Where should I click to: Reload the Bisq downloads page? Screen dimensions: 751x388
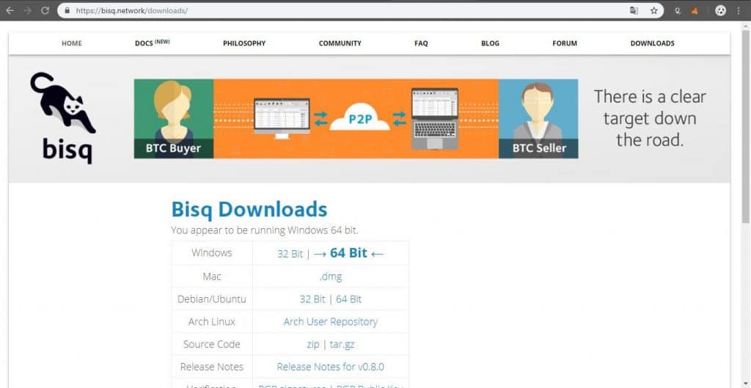click(x=45, y=10)
